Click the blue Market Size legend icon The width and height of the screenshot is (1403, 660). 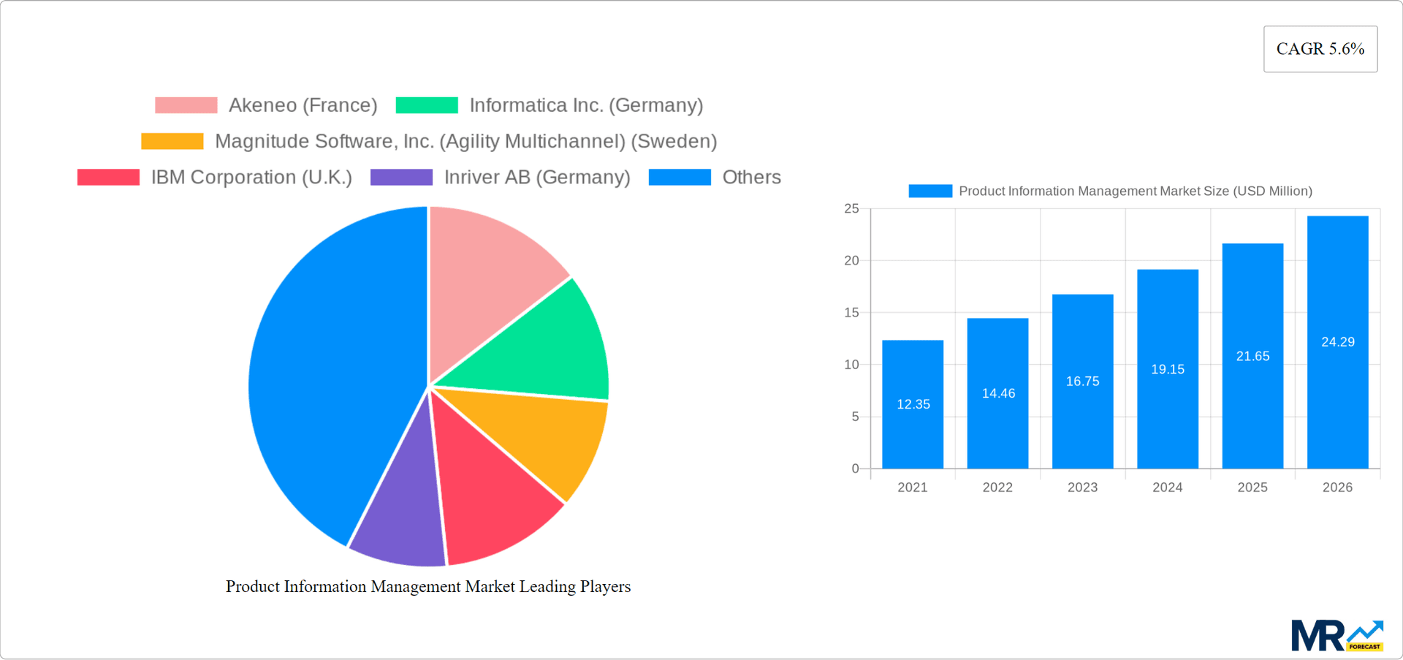pyautogui.click(x=929, y=191)
